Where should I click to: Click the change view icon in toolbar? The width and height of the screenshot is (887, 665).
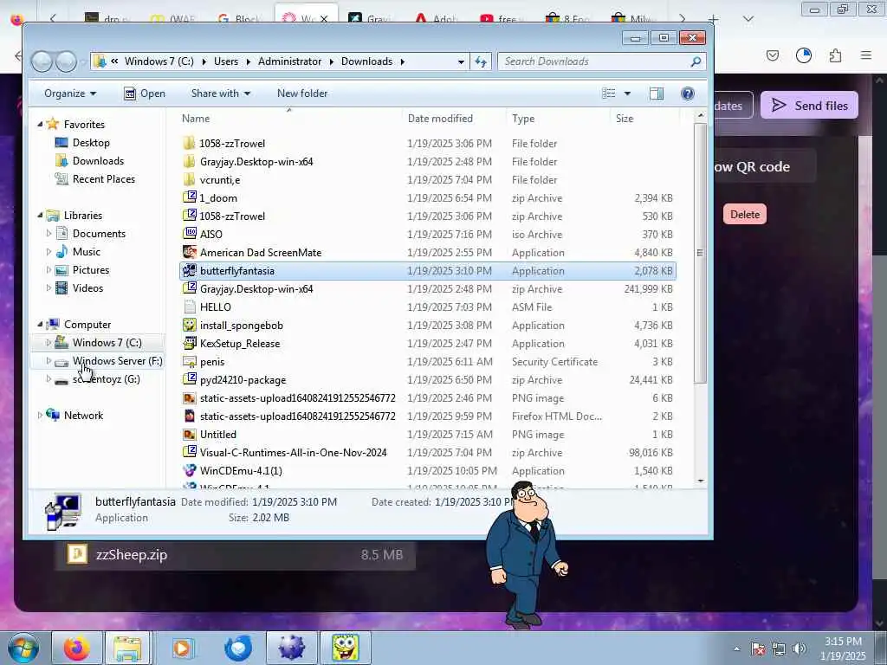(609, 94)
